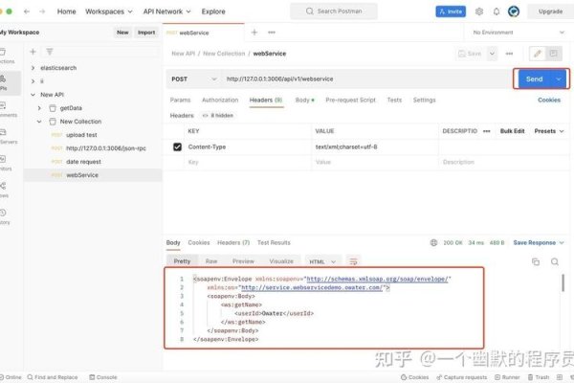Click sidebar filter icon
Screen dimensions: 574x383
tap(50, 52)
